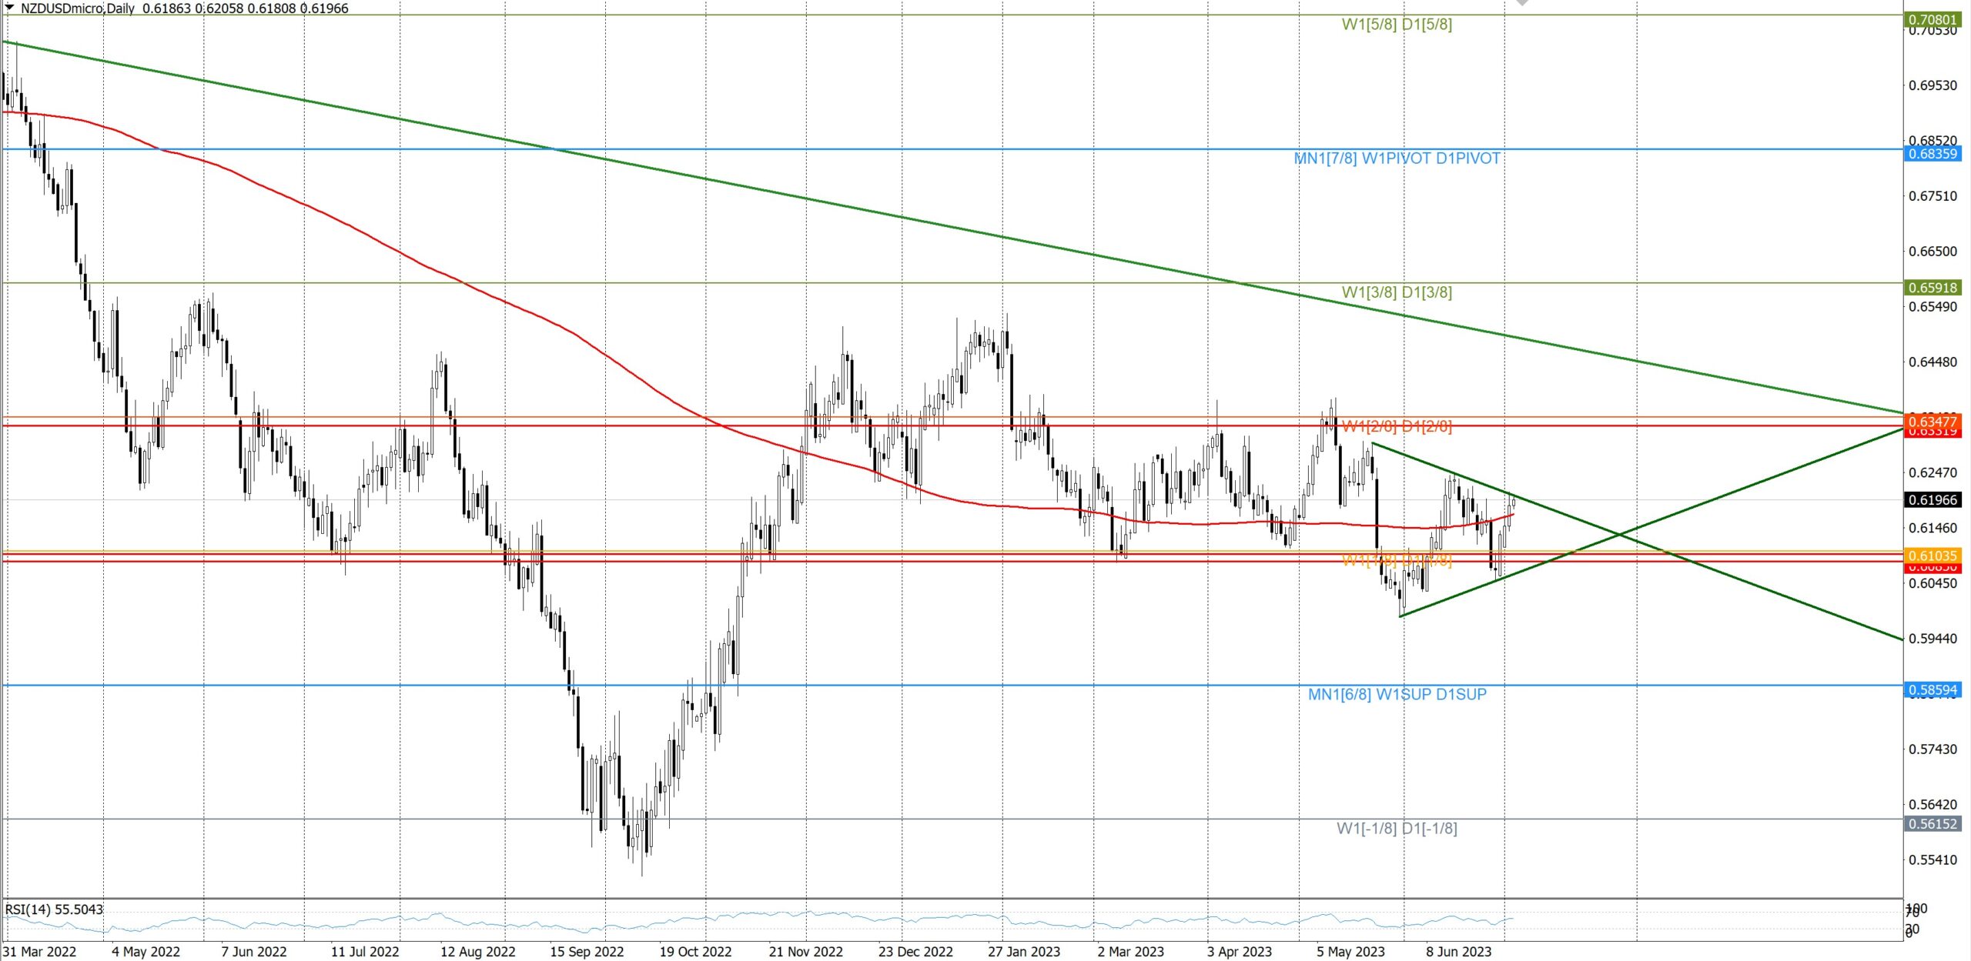
Task: Click the 27 Jan 2023 date on timeline
Action: [x=1023, y=952]
